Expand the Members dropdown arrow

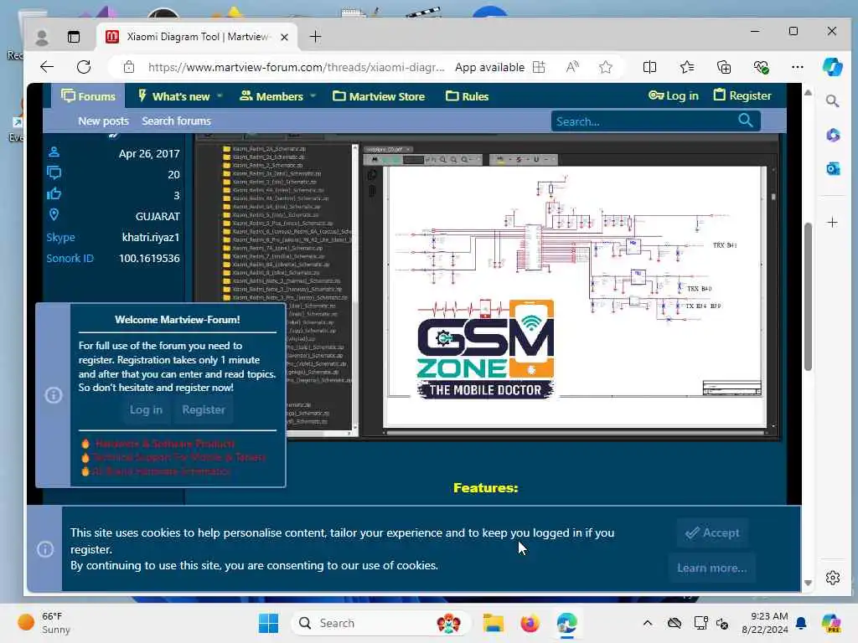tap(313, 95)
